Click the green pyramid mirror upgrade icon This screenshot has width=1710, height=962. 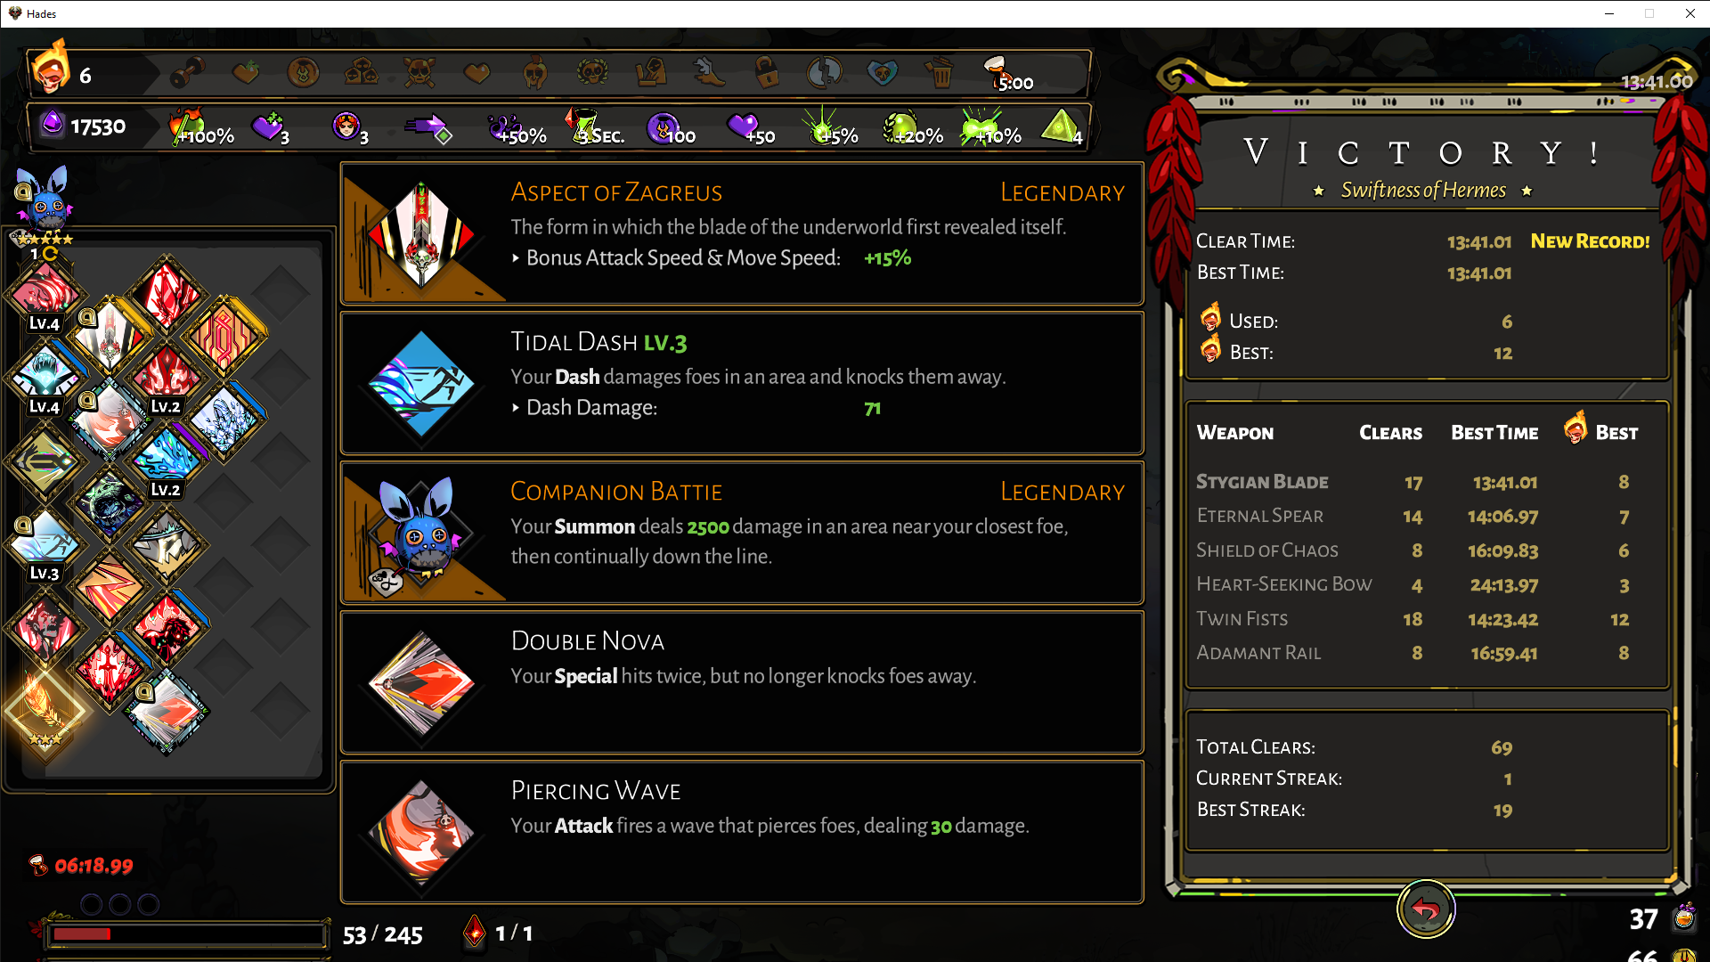coord(1060,126)
